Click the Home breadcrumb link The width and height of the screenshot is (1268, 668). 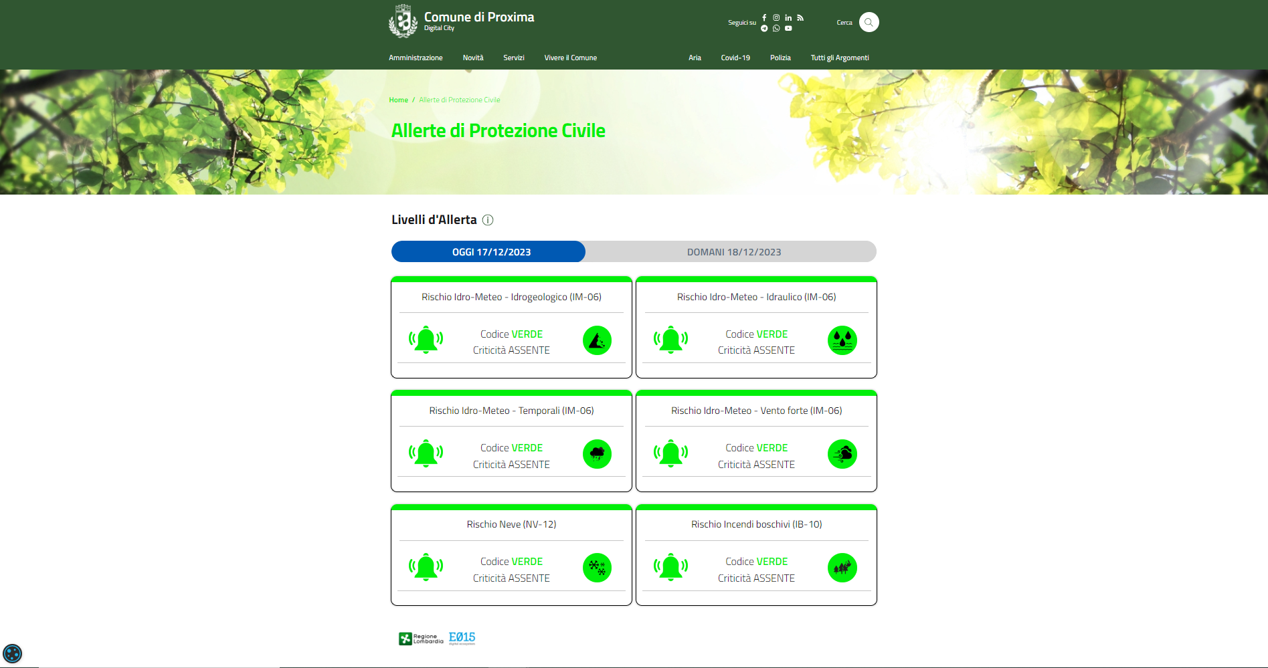tap(398, 100)
